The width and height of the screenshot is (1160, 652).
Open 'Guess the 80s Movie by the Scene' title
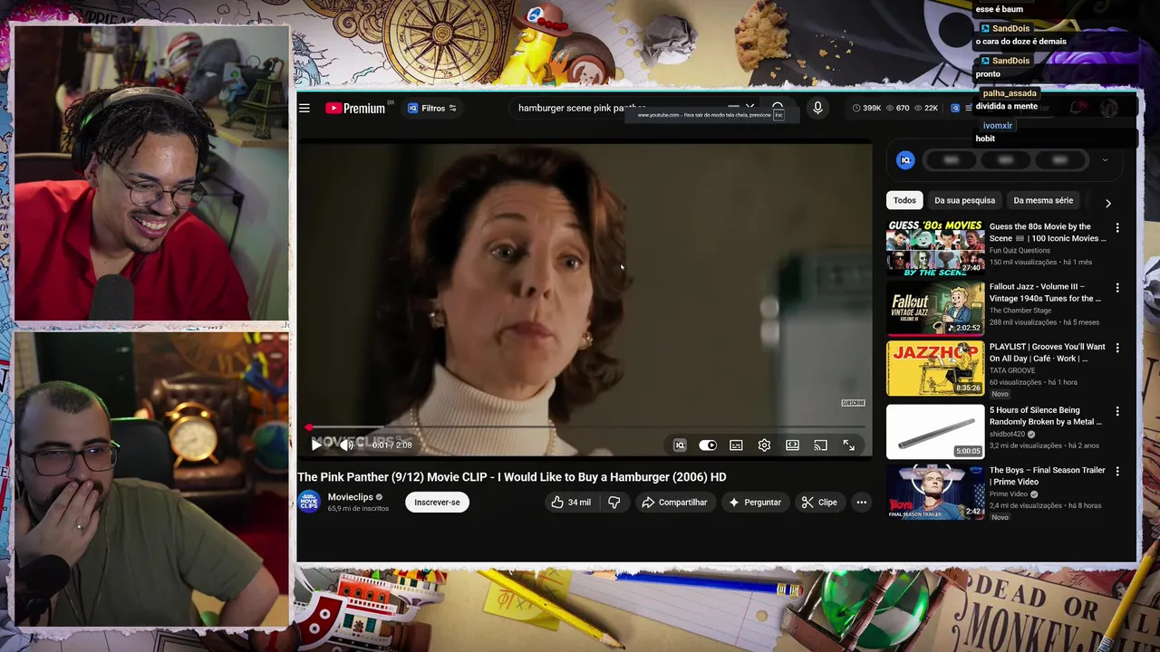[x=1047, y=233]
